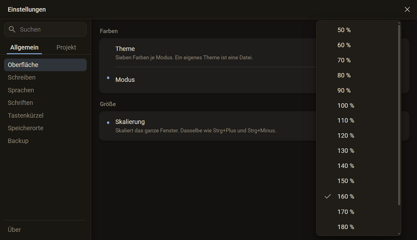Open the Backup settings section
The width and height of the screenshot is (417, 240).
coord(45,141)
